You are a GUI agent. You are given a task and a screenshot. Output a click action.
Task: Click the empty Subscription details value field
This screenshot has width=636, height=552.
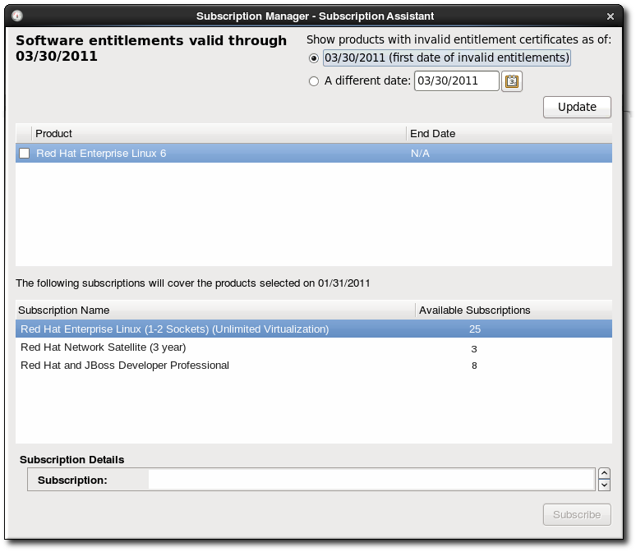[x=371, y=480]
